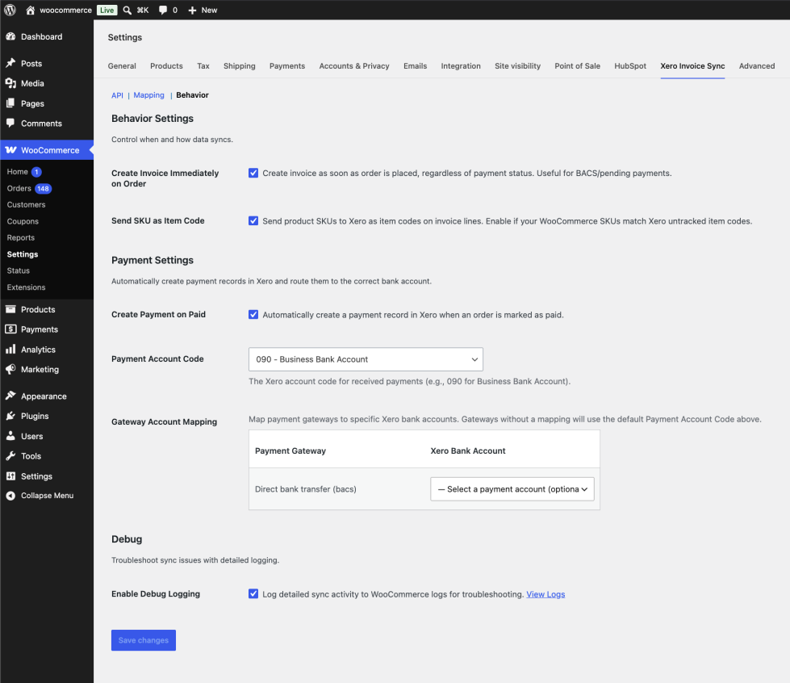This screenshot has width=790, height=683.
Task: Toggle Create Invoice Immediately on Order checkbox
Action: tap(253, 173)
